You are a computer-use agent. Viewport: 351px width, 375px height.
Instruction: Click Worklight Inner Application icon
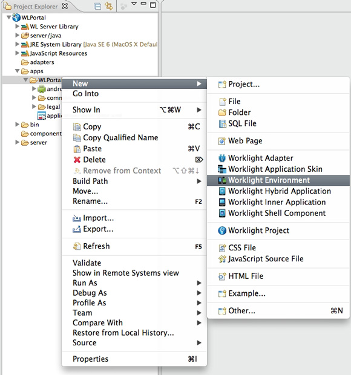click(x=222, y=202)
